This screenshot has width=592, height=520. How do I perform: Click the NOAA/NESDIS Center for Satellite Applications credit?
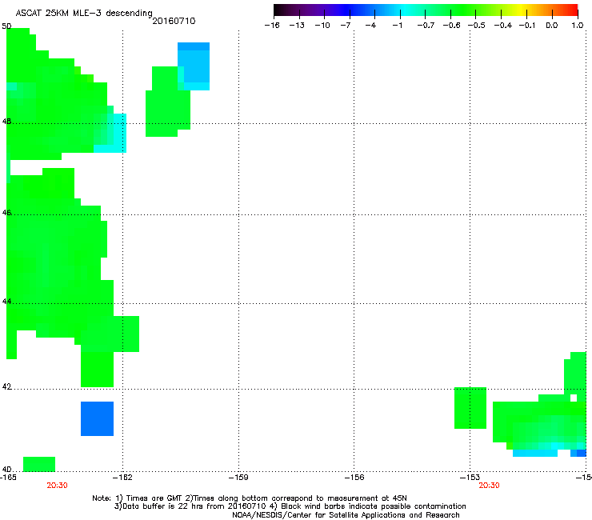coord(346,514)
